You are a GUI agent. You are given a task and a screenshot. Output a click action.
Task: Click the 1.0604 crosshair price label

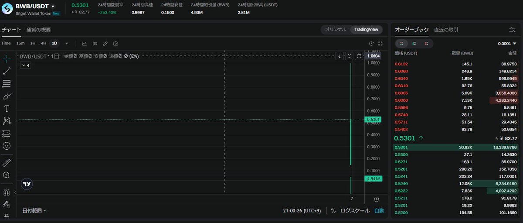(374, 56)
